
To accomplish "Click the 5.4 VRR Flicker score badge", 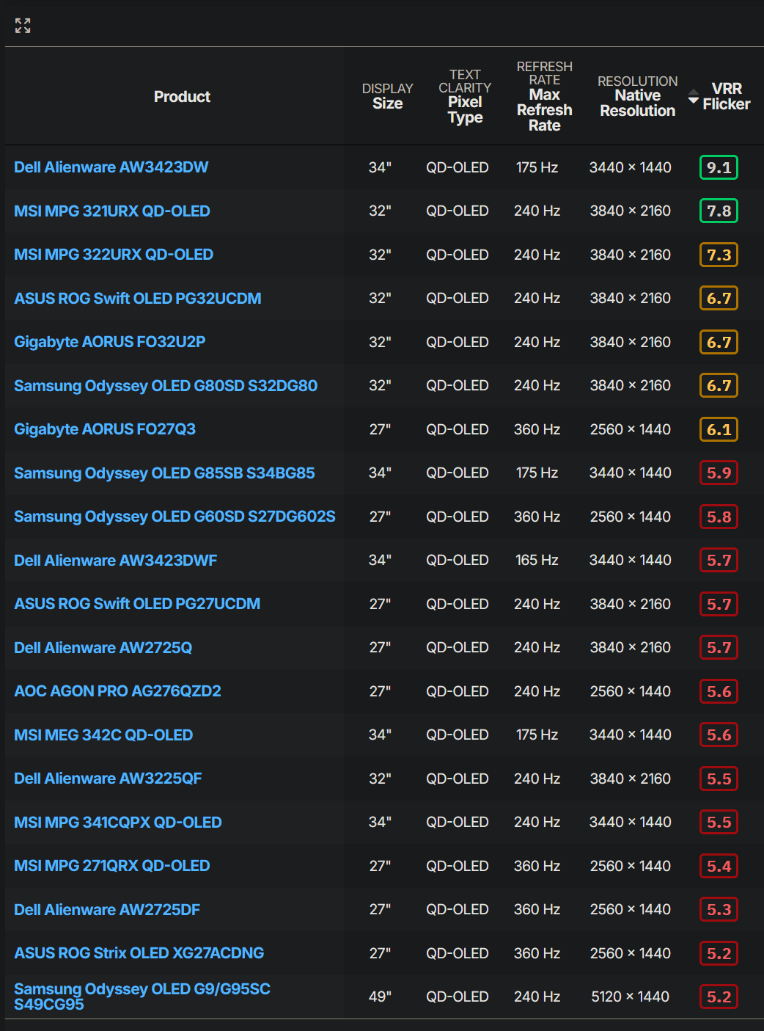I will (719, 866).
